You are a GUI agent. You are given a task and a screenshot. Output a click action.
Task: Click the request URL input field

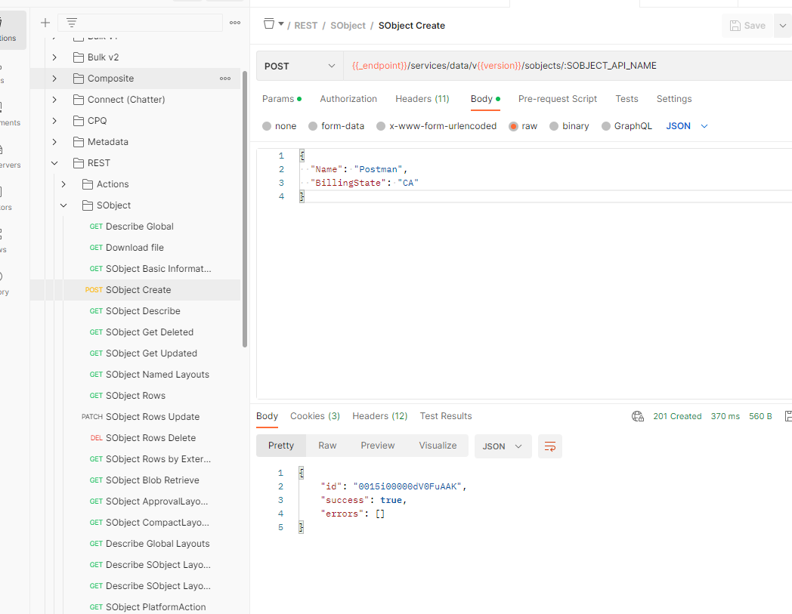point(568,66)
